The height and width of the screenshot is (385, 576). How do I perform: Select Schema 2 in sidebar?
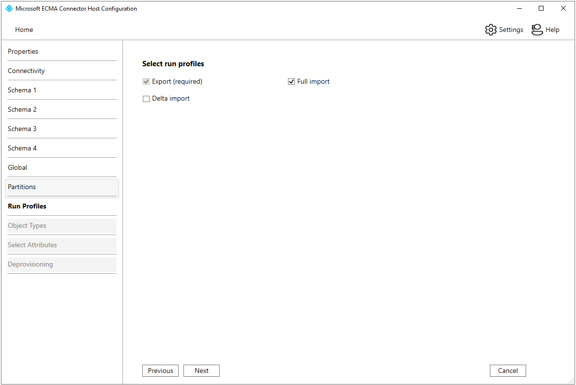pos(22,109)
